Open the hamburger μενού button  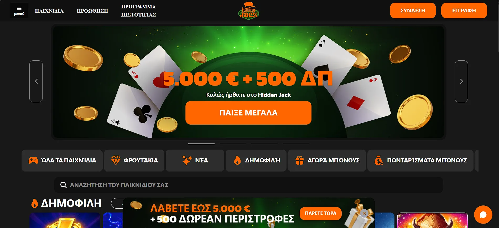point(19,10)
